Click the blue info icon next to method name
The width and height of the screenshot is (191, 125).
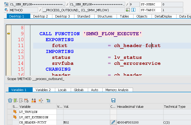pyautogui.click(x=133, y=10)
